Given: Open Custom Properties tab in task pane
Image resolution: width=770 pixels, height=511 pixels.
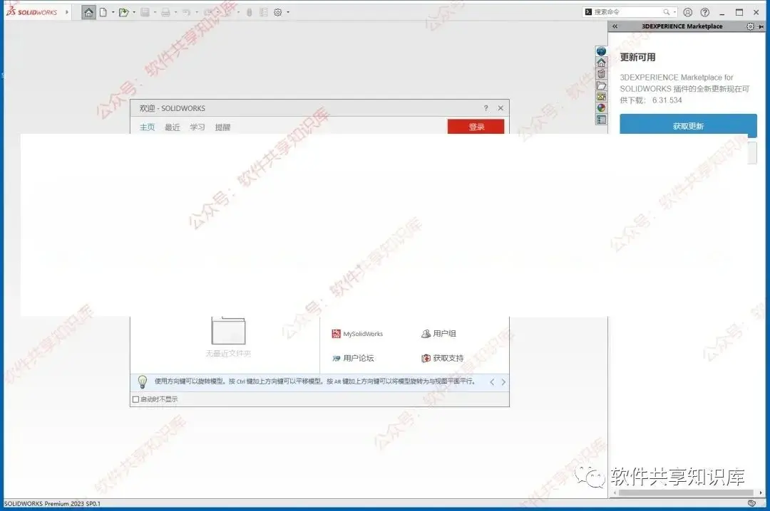Looking at the screenshot, I should coord(601,120).
